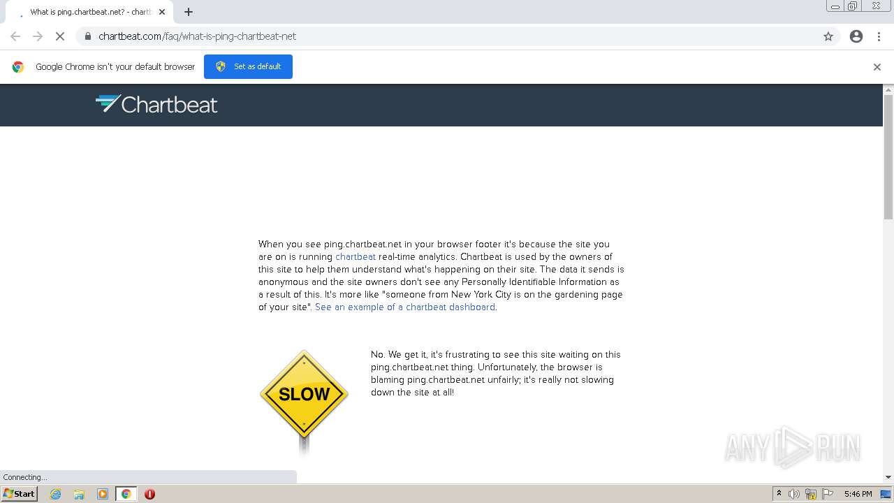Image resolution: width=894 pixels, height=503 pixels.
Task: Click the 'Connecting...' status text
Action: 25,477
